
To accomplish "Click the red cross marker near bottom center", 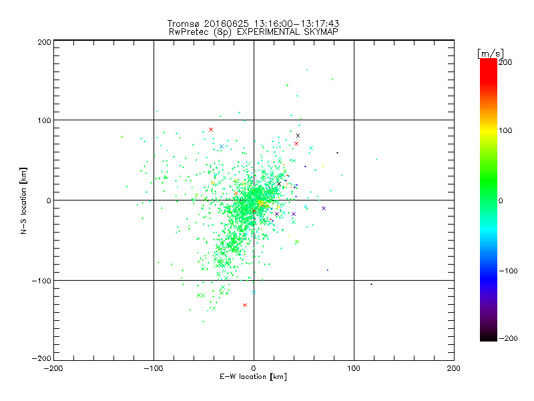I will coord(245,305).
